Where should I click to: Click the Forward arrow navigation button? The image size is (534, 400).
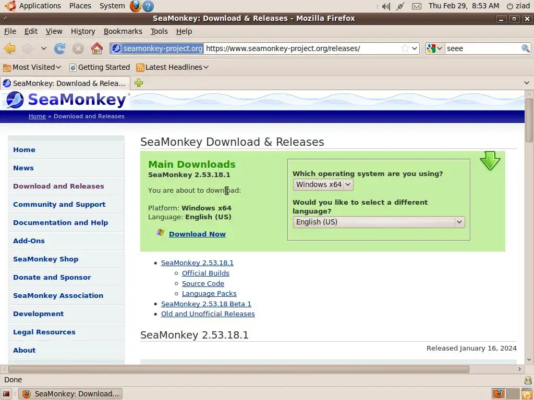tap(28, 48)
